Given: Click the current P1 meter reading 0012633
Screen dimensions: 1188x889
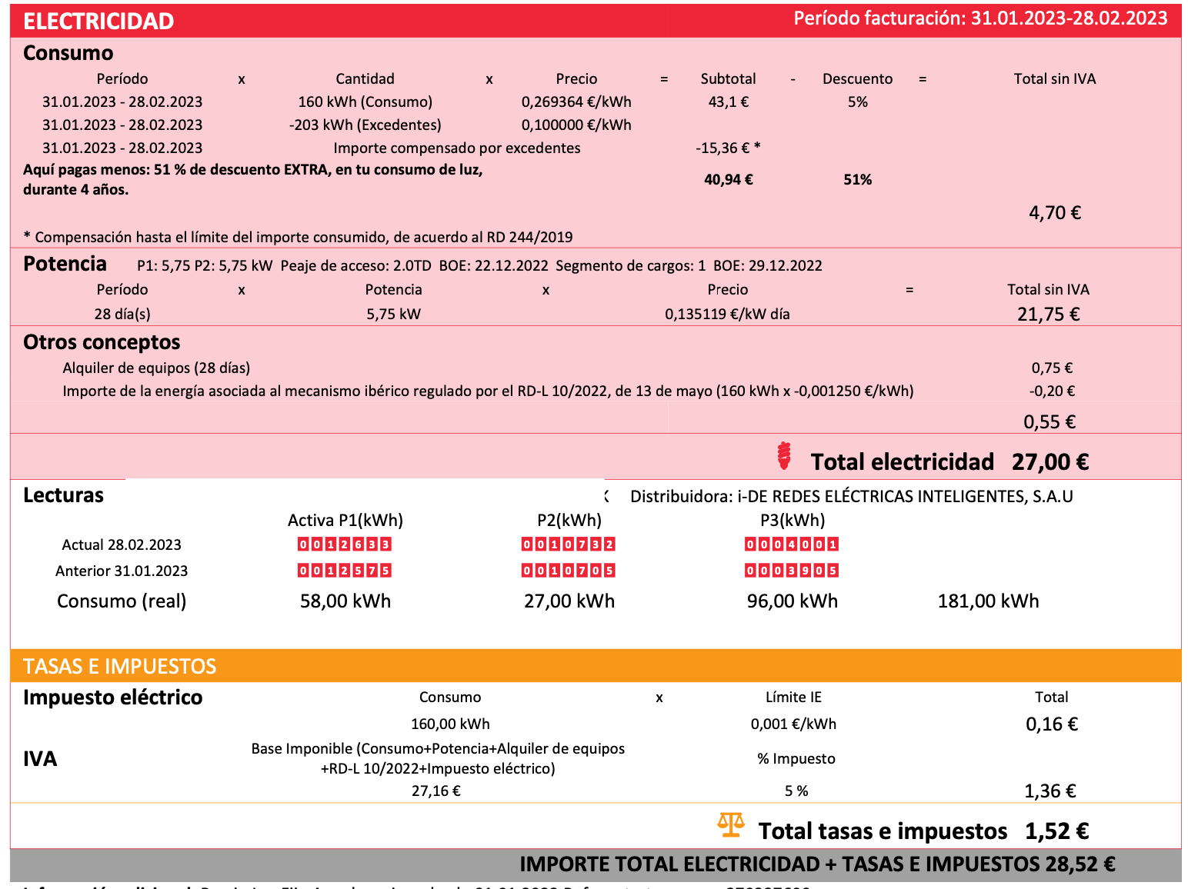Looking at the screenshot, I should point(345,544).
